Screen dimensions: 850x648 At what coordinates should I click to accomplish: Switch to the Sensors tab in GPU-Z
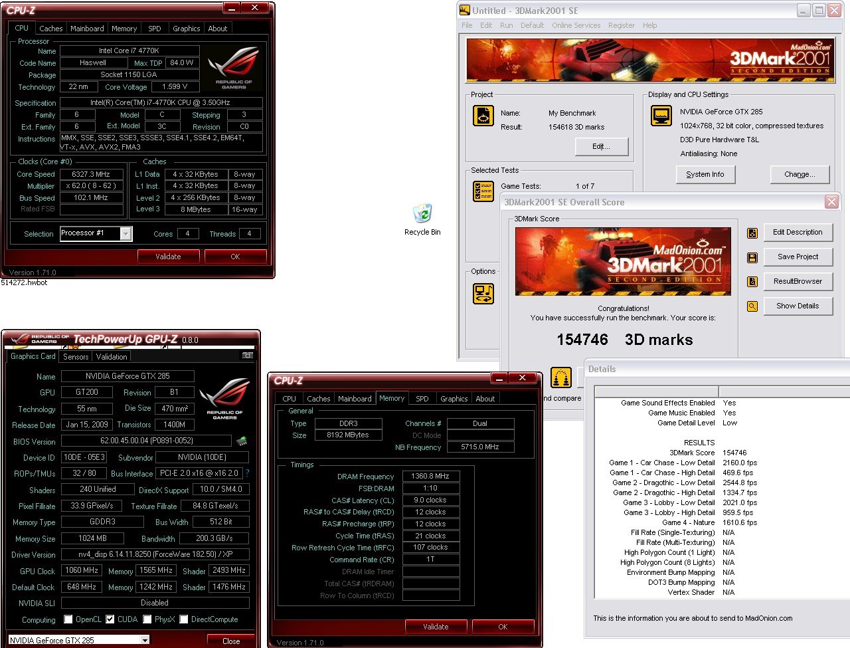point(76,357)
